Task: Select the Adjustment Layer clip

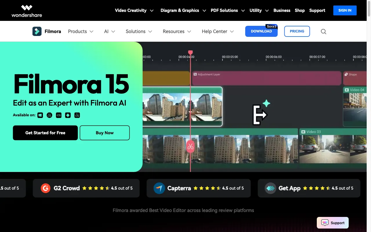Action: click(267, 78)
